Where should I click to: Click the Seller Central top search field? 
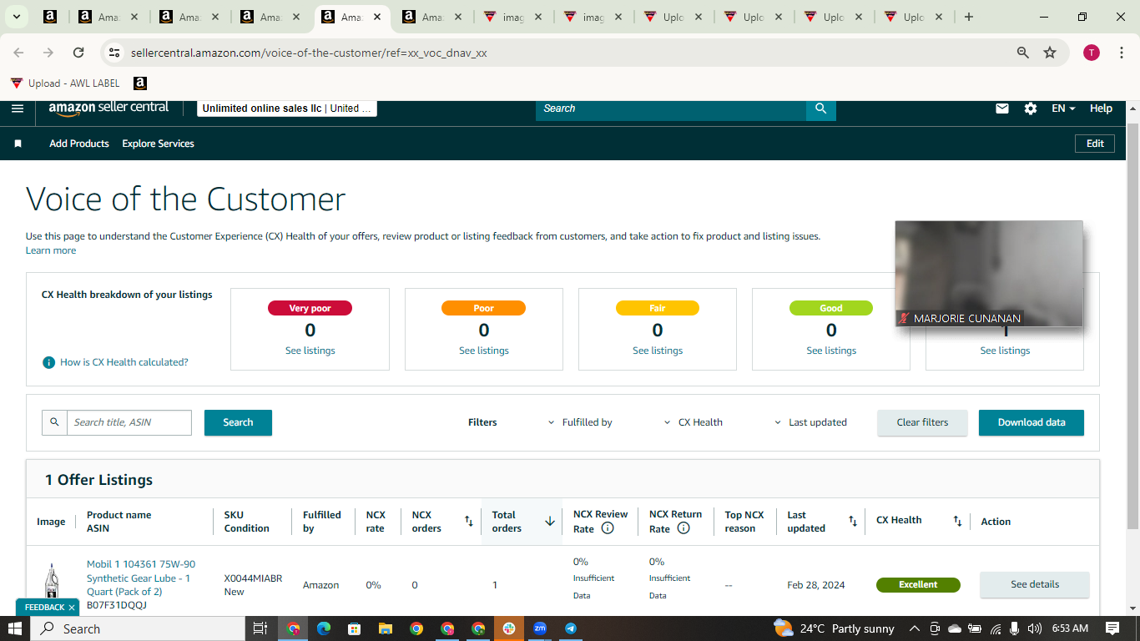(671, 109)
